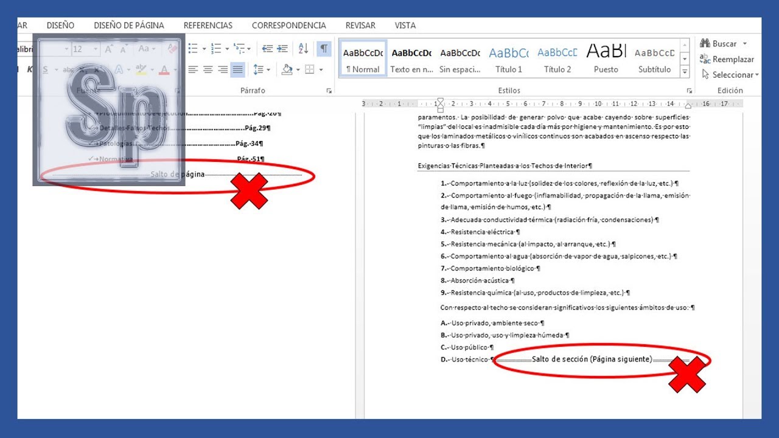Screen dimensions: 779x438
Task: Apply text highlight color
Action: [141, 70]
